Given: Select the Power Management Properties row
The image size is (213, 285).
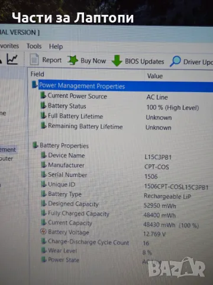Looking at the screenshot, I should click(125, 86).
